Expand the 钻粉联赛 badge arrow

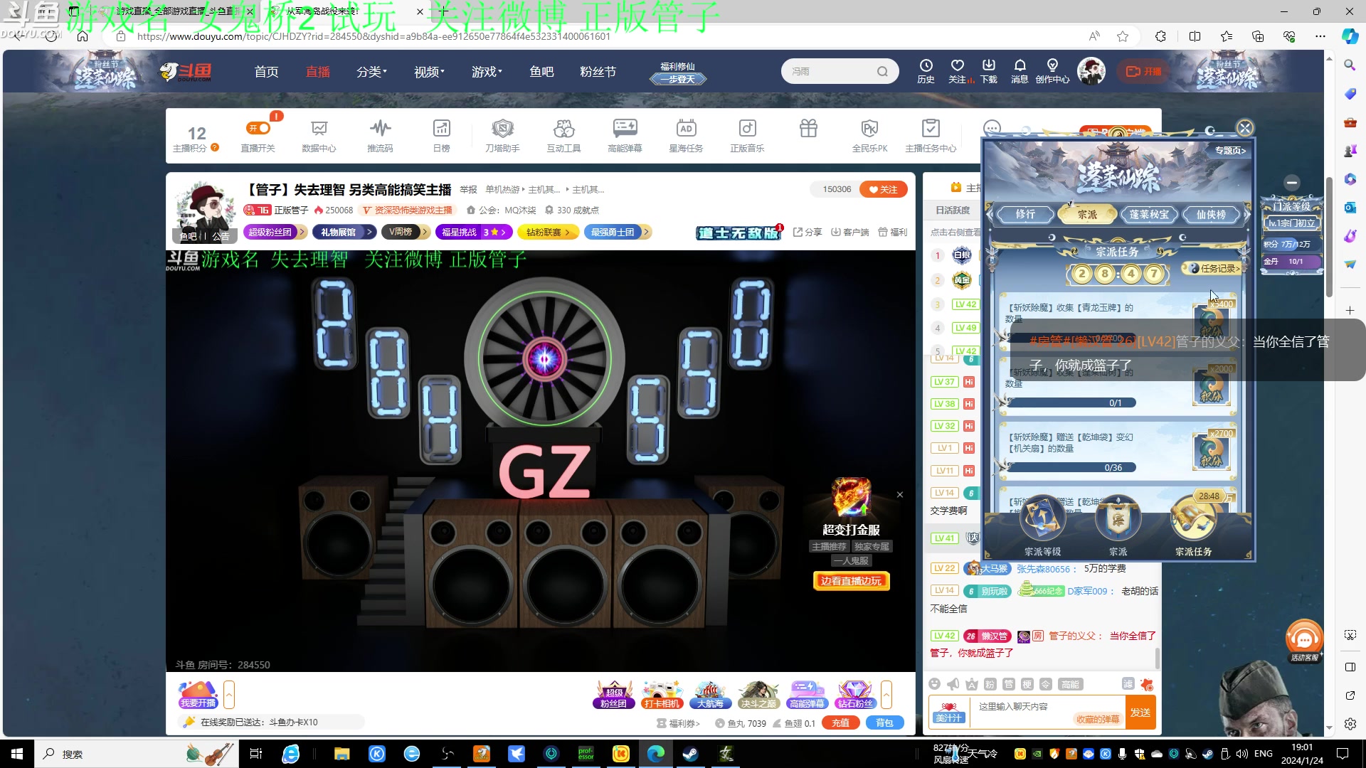(568, 232)
